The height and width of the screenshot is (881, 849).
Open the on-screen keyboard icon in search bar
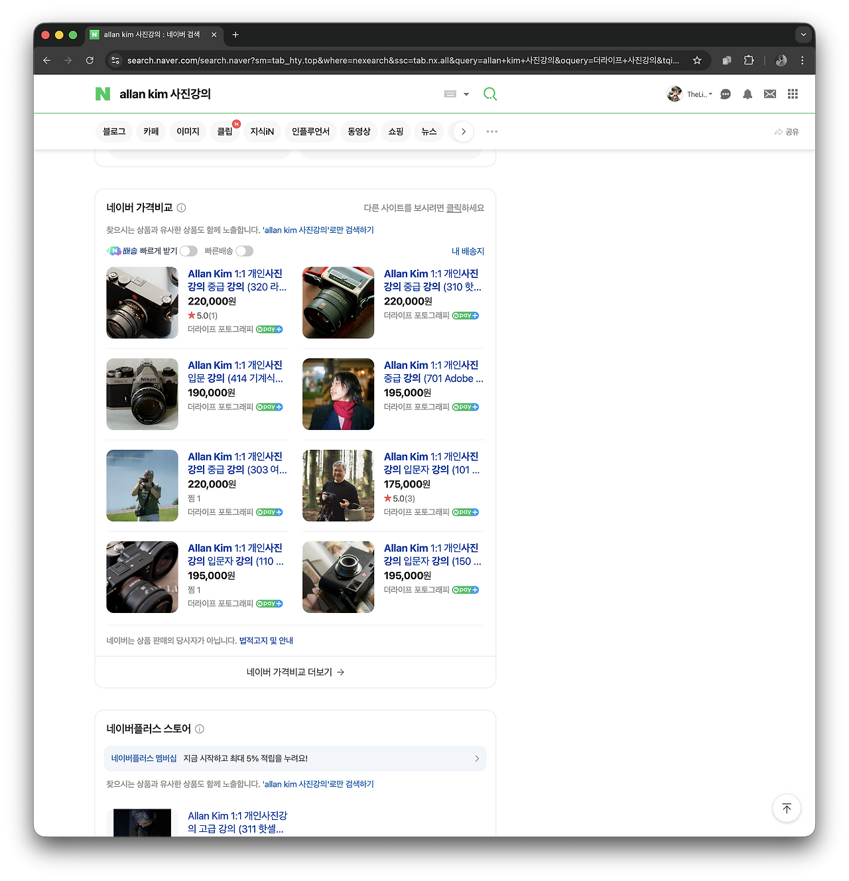point(450,94)
